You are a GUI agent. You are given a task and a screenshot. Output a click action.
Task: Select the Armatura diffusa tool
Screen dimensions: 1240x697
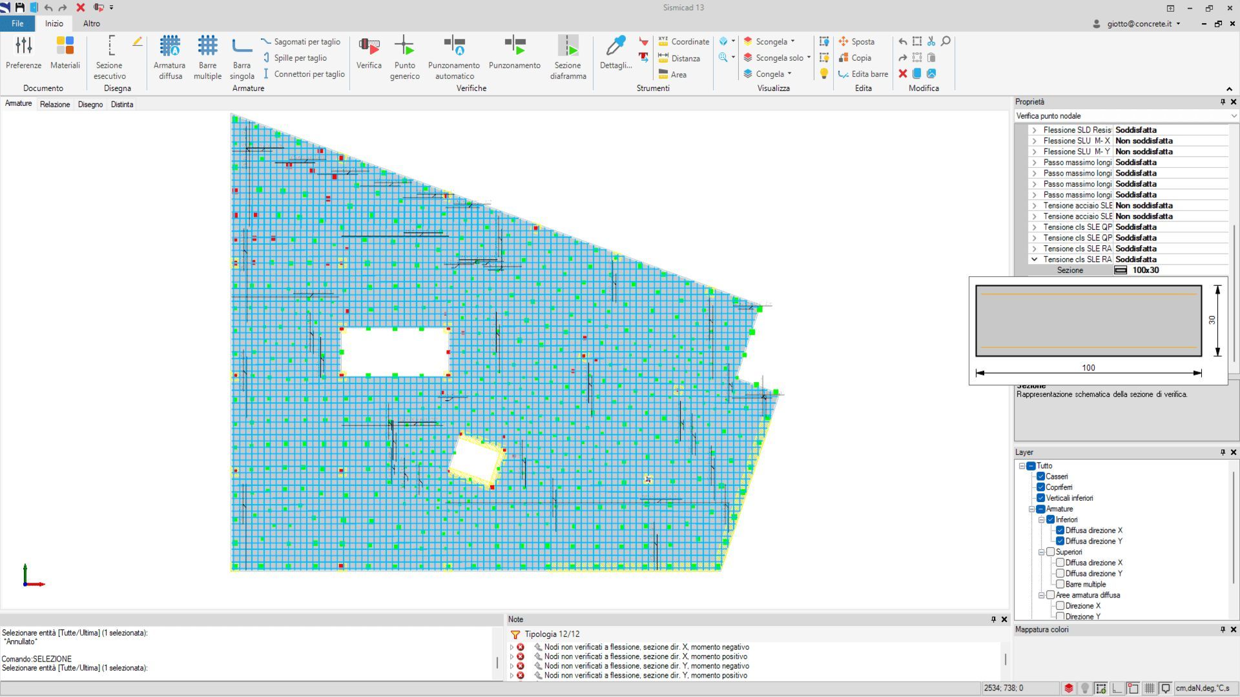pos(169,57)
